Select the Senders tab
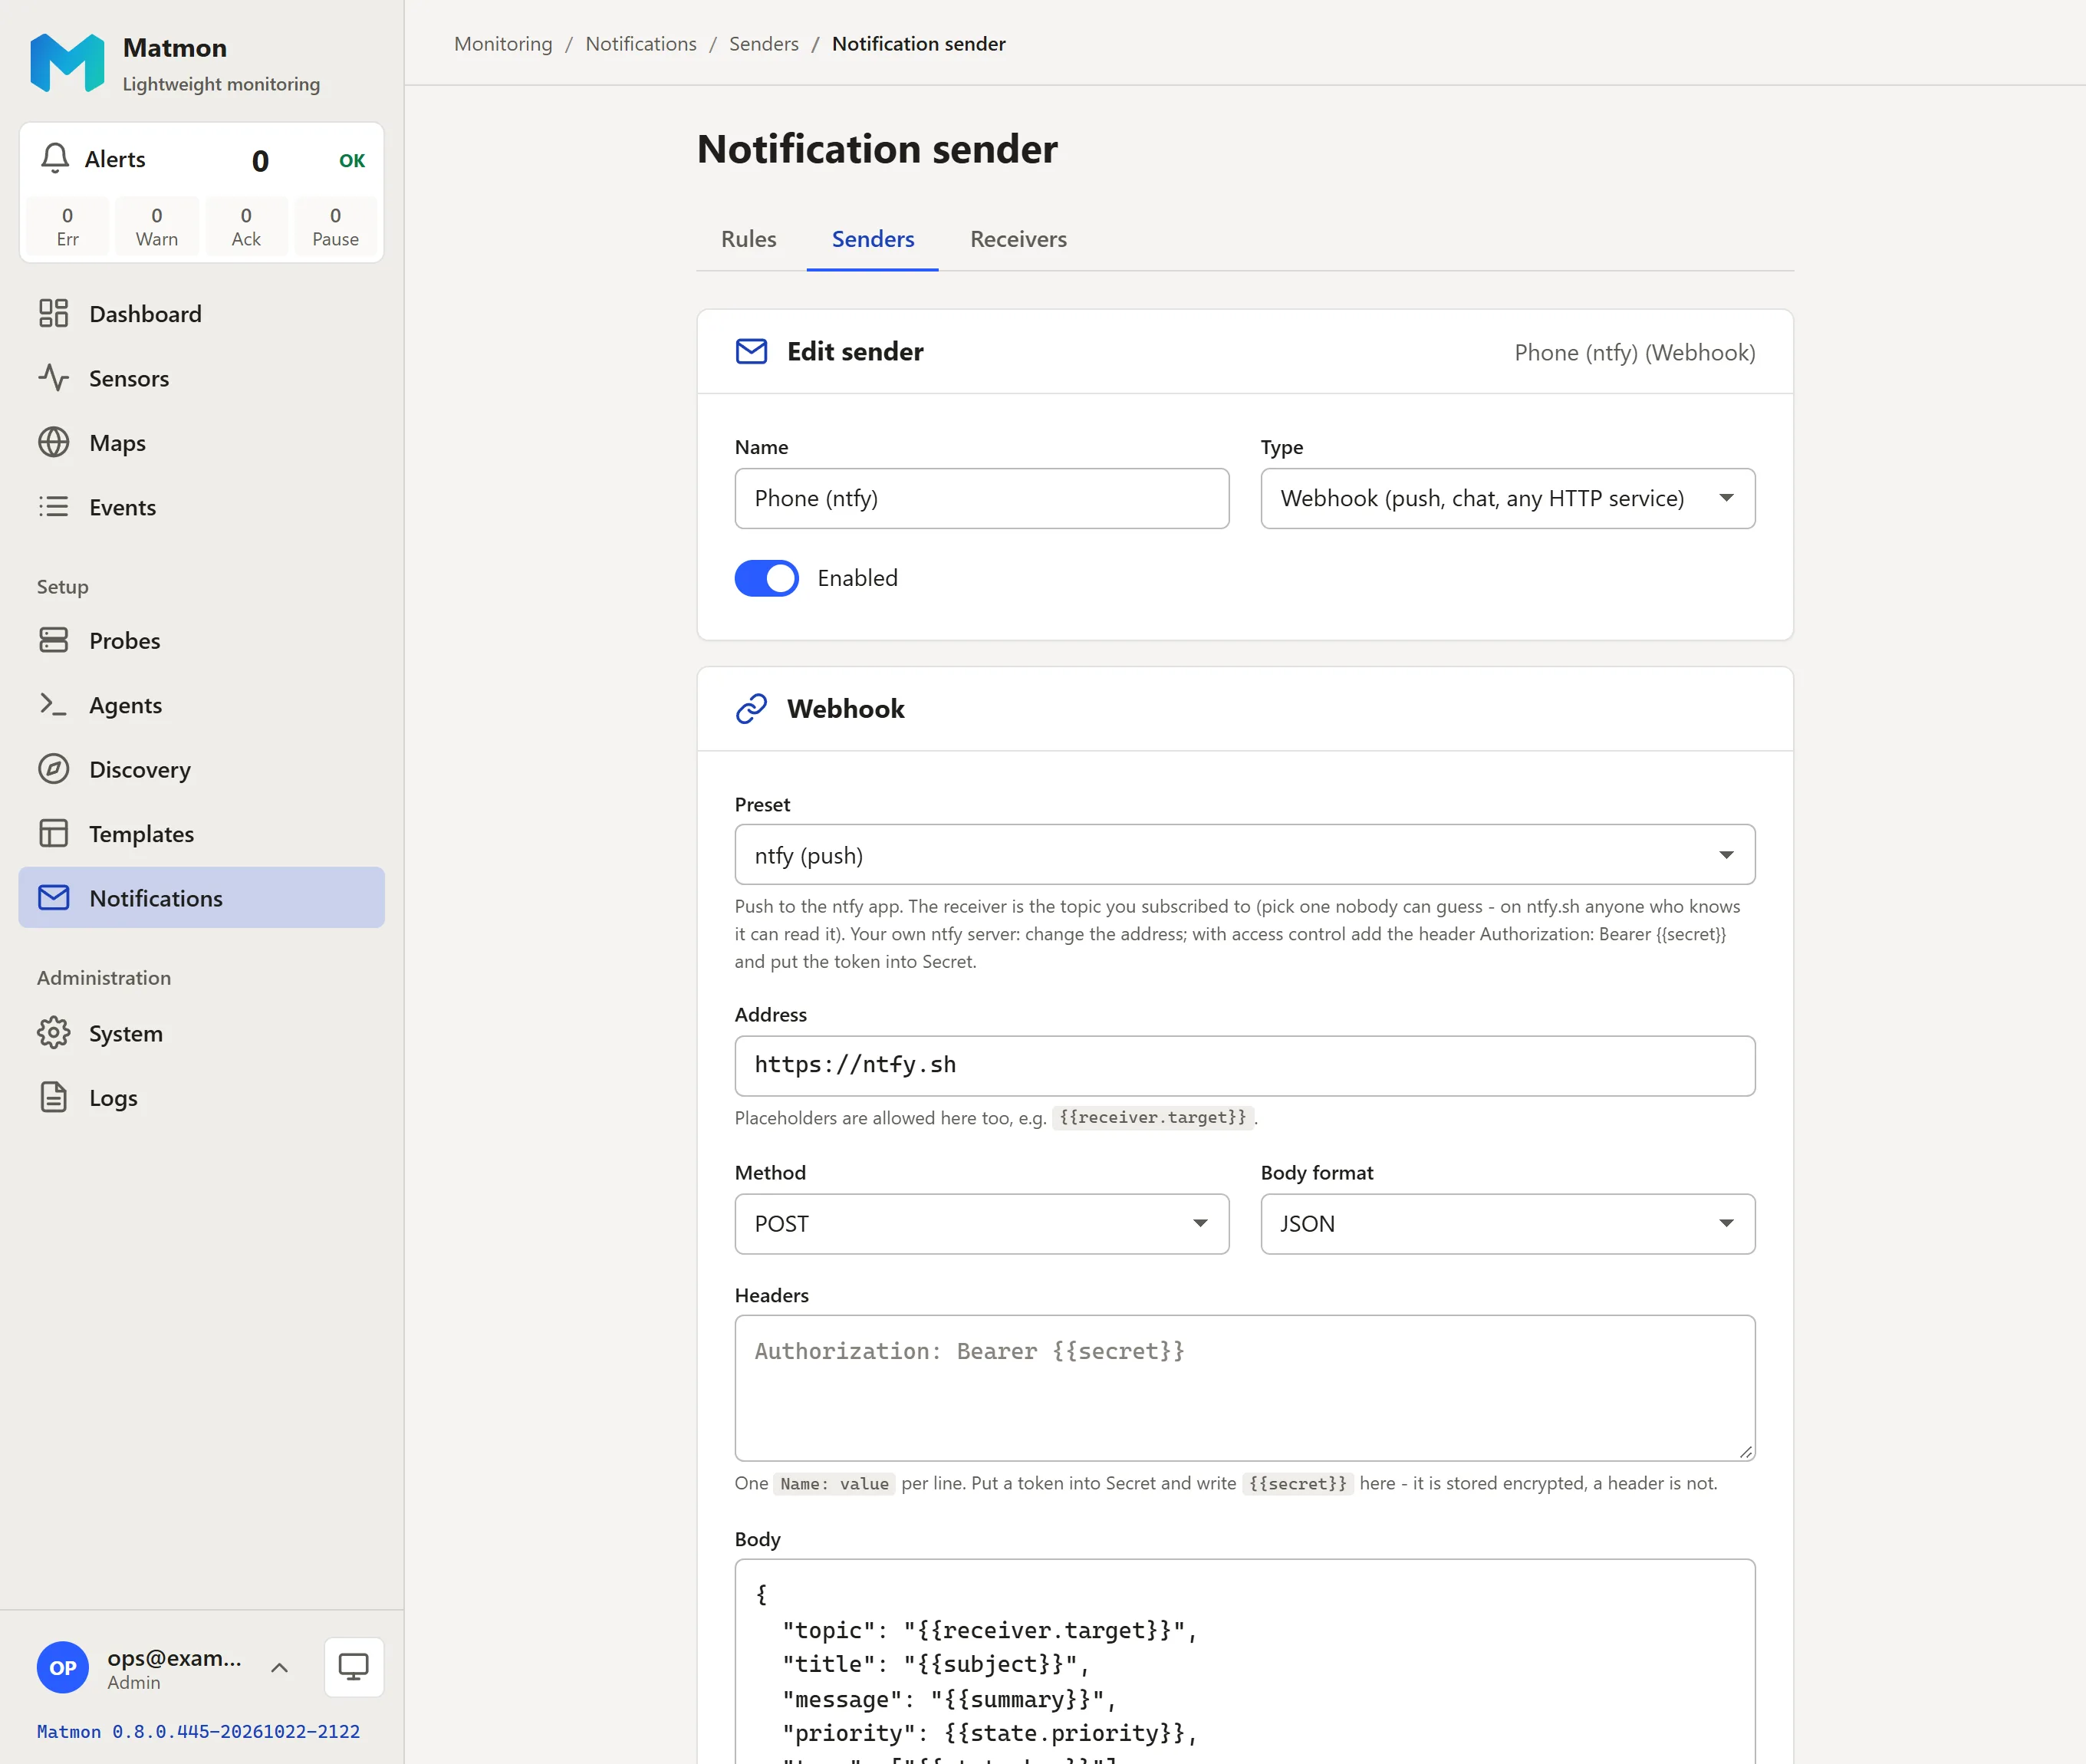2086x1764 pixels. tap(873, 239)
